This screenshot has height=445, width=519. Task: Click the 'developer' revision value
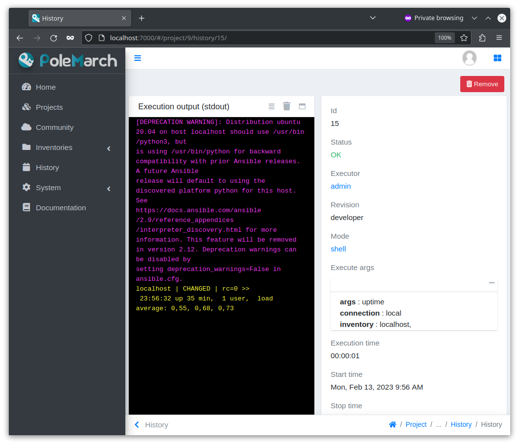click(x=347, y=218)
